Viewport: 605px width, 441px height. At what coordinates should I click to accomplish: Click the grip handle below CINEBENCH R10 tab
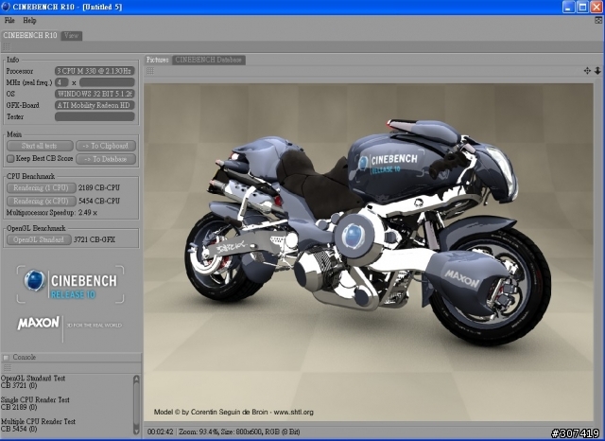pyautogui.click(x=7, y=47)
